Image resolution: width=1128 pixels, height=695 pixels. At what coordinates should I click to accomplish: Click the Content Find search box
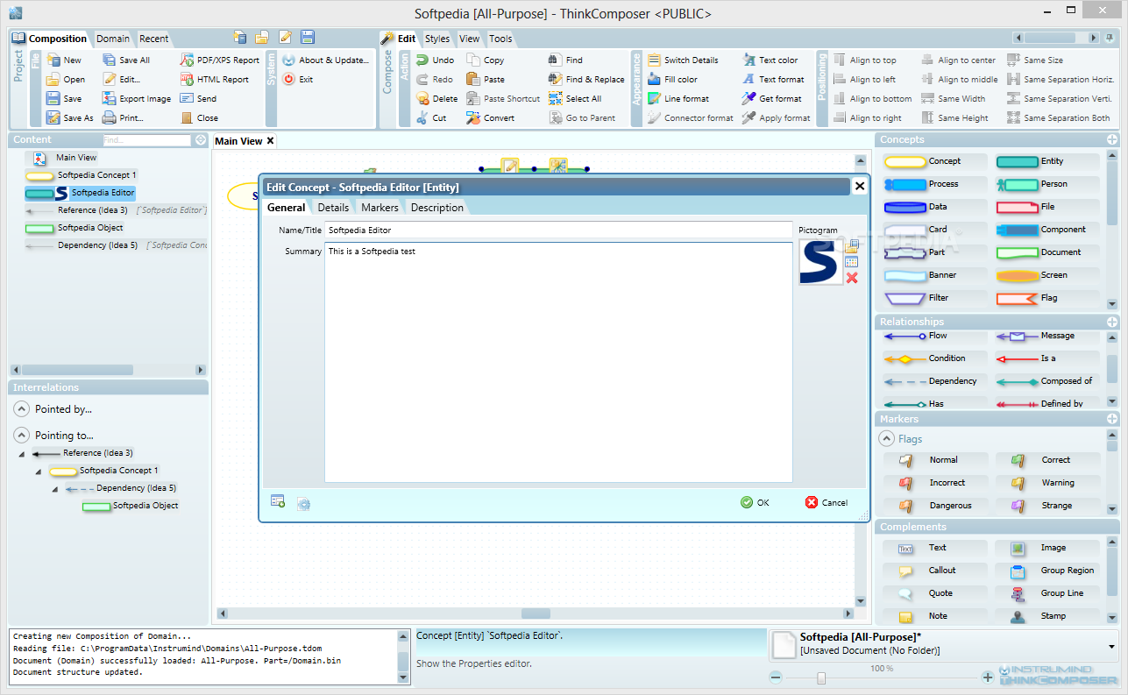click(x=146, y=140)
